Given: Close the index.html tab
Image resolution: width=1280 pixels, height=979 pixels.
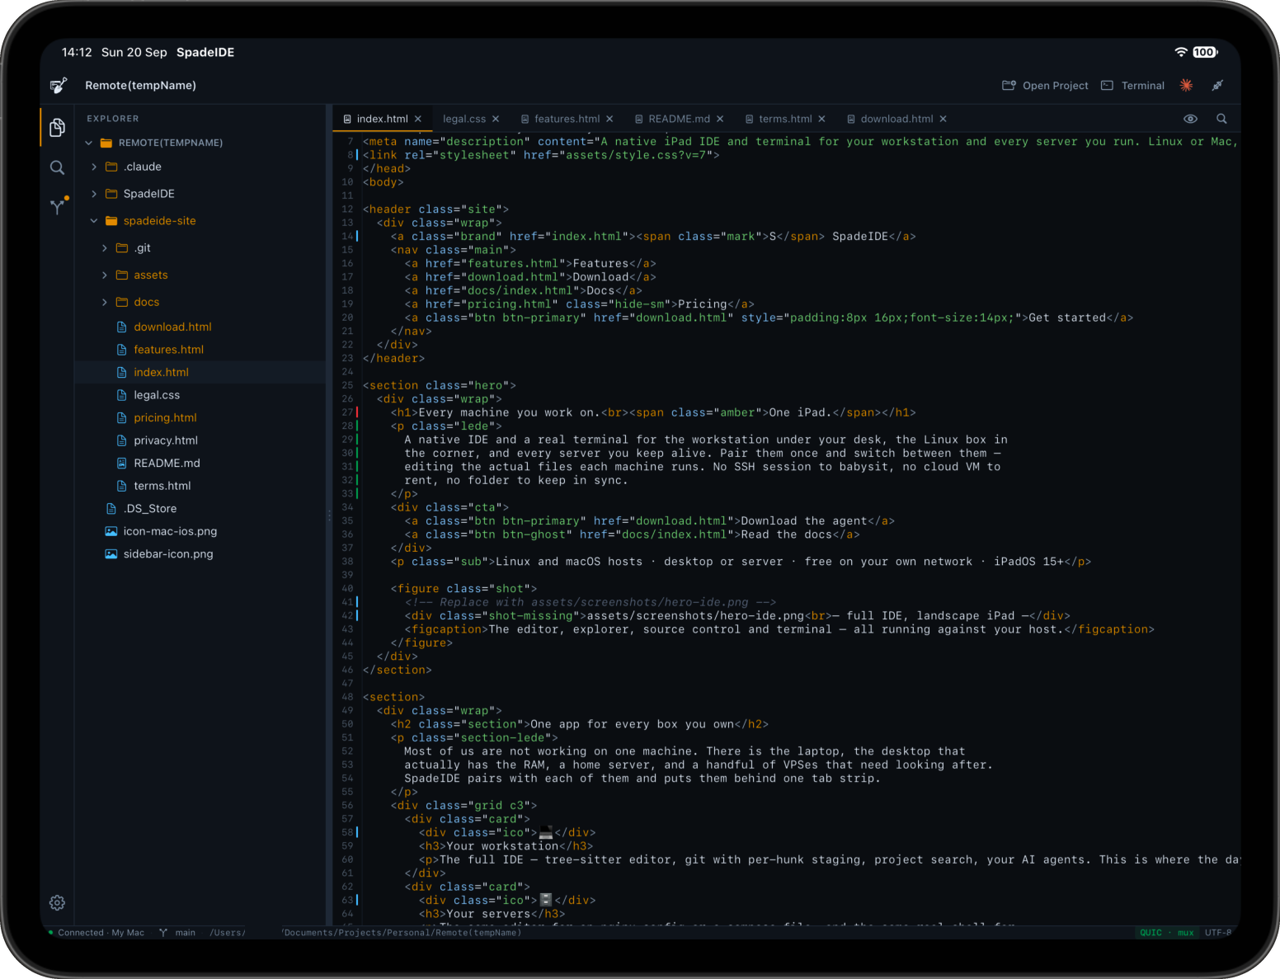Looking at the screenshot, I should pyautogui.click(x=418, y=119).
